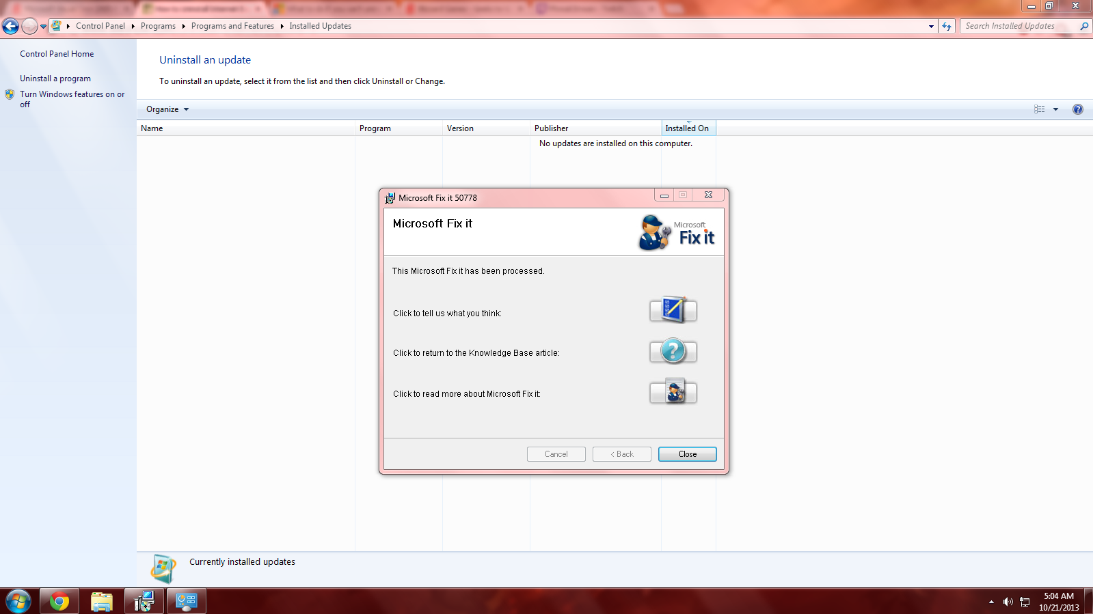
Task: Sort by the Program column header
Action: coord(399,128)
